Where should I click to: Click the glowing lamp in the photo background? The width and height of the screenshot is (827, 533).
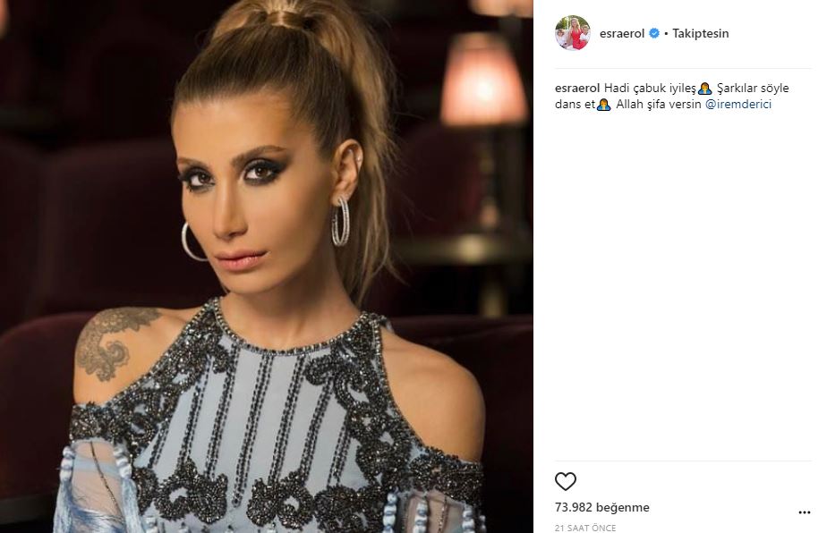click(483, 79)
